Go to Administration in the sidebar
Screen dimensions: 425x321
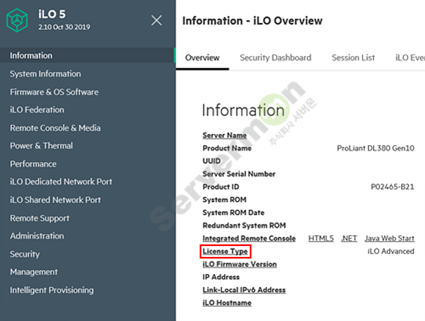pyautogui.click(x=37, y=236)
